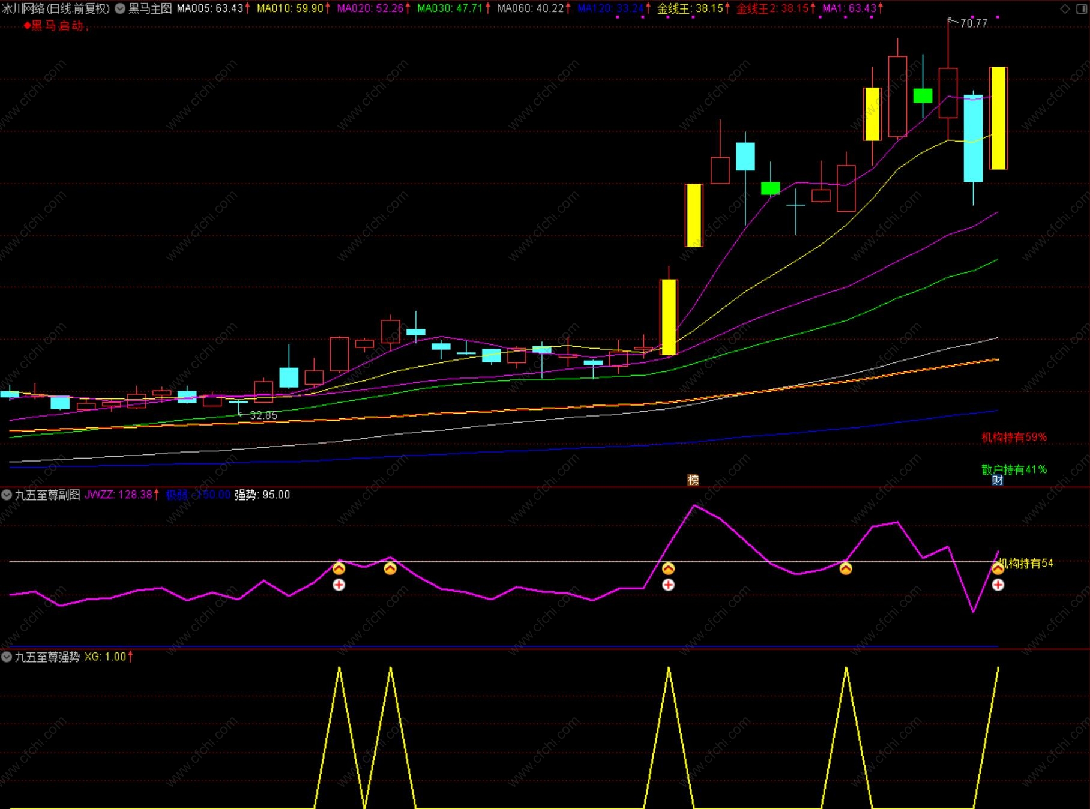This screenshot has width=1090, height=809.
Task: Click the stock title 冰川网络(日线.前复权)
Action: click(x=56, y=8)
